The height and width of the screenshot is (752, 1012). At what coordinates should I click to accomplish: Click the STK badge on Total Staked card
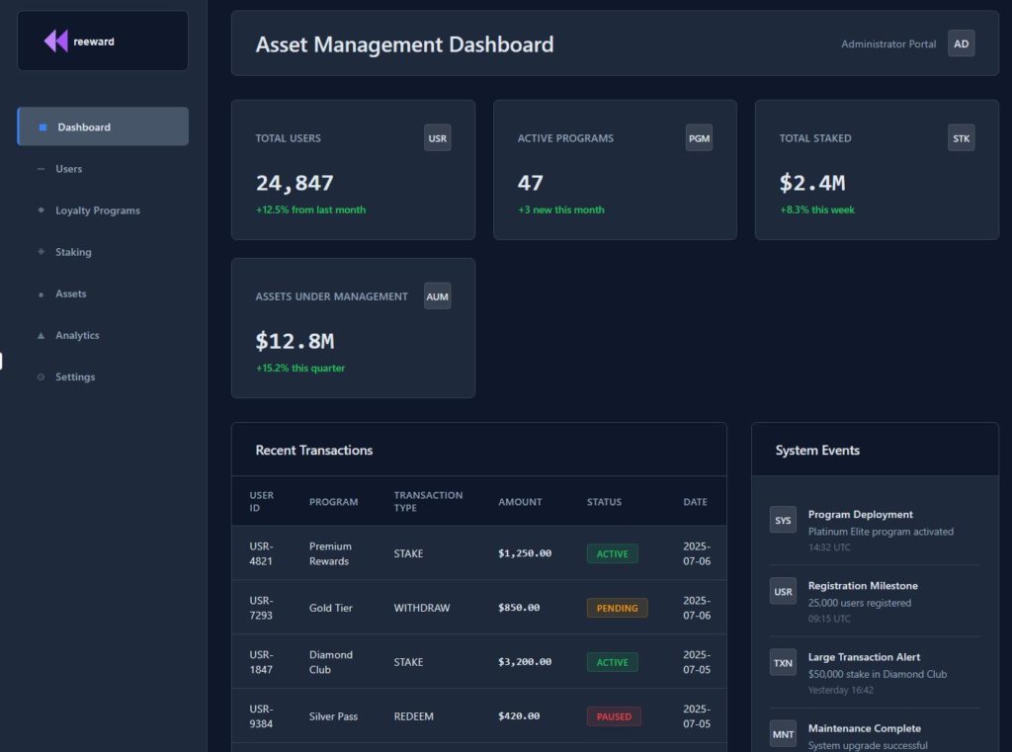(x=961, y=138)
